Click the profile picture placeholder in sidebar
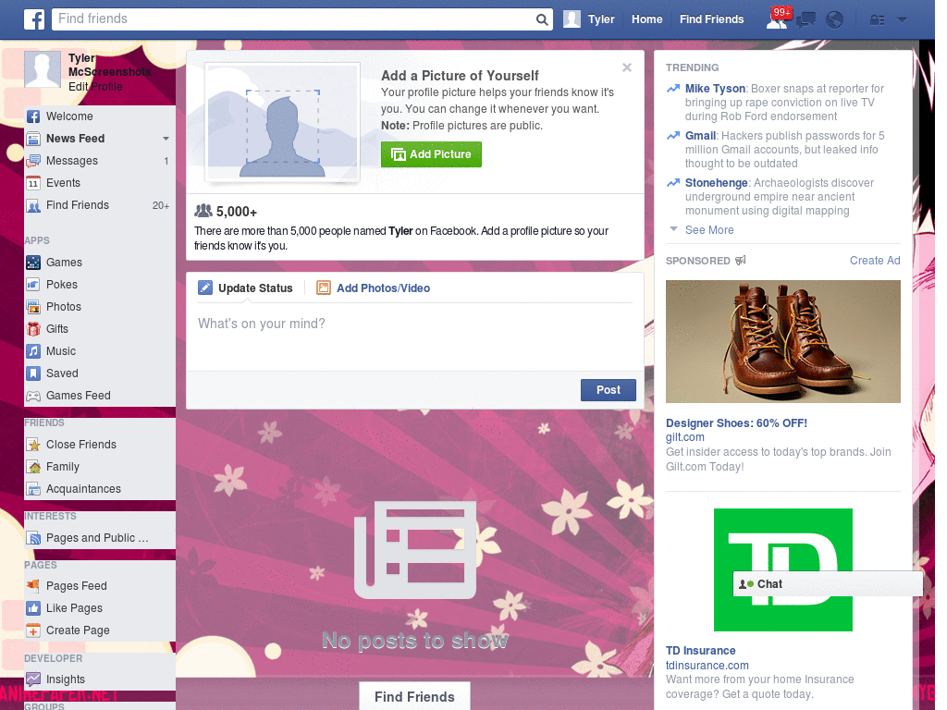This screenshot has height=710, width=947. pos(43,70)
